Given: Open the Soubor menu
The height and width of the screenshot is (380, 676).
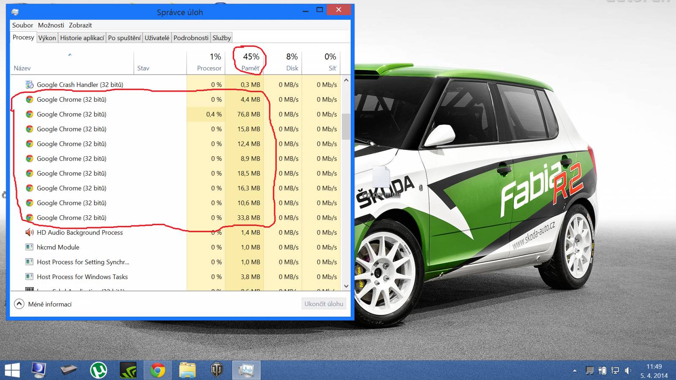Looking at the screenshot, I should tap(22, 25).
